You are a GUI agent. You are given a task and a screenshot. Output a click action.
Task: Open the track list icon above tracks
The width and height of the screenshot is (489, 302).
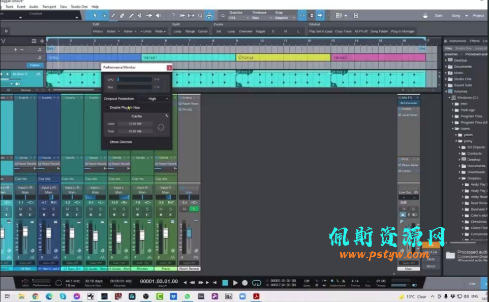click(34, 41)
